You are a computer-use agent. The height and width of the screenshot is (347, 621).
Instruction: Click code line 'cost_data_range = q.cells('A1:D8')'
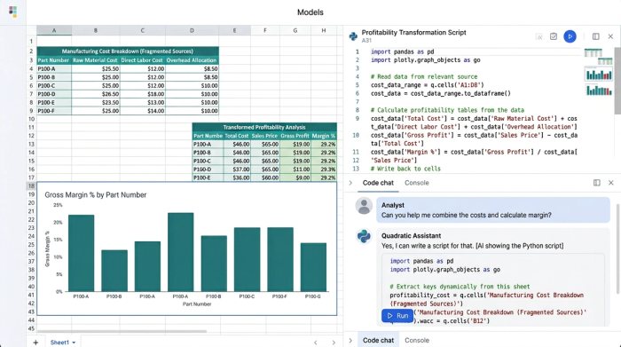(x=428, y=85)
